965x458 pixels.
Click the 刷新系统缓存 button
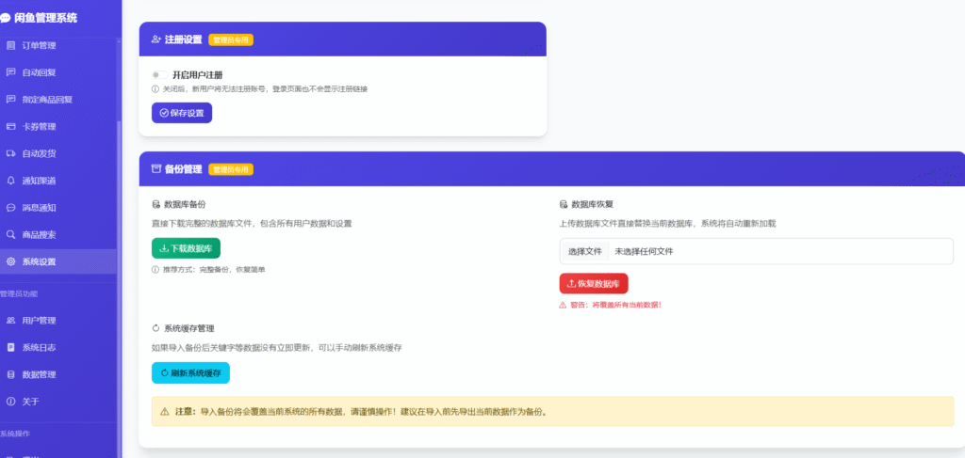(x=190, y=372)
